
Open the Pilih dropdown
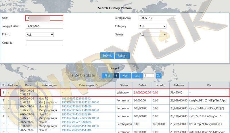click(x=40, y=34)
